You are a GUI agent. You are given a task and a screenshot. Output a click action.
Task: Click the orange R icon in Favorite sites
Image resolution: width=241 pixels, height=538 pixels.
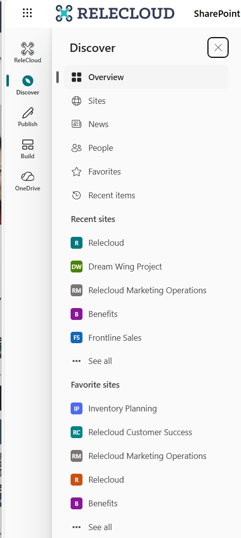(77, 480)
